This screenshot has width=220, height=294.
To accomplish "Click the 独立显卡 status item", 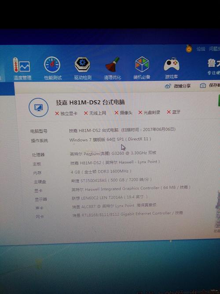I will 66,113.
